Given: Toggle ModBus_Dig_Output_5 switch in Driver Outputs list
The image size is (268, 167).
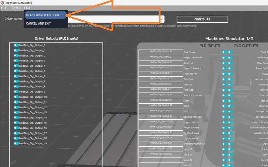Looking at the screenshot, I should [x=16, y=71].
